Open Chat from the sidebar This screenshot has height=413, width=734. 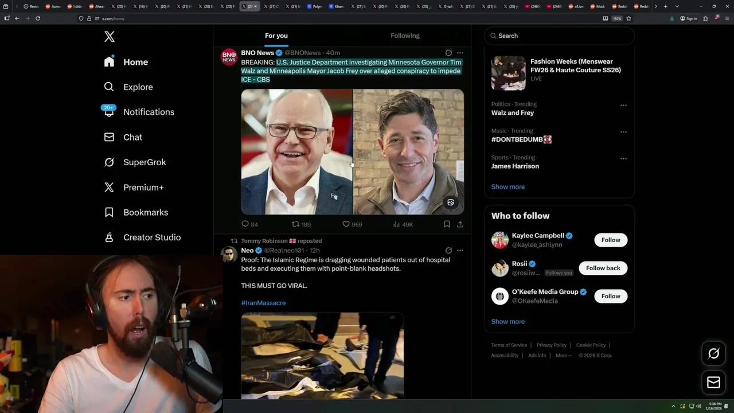point(123,137)
